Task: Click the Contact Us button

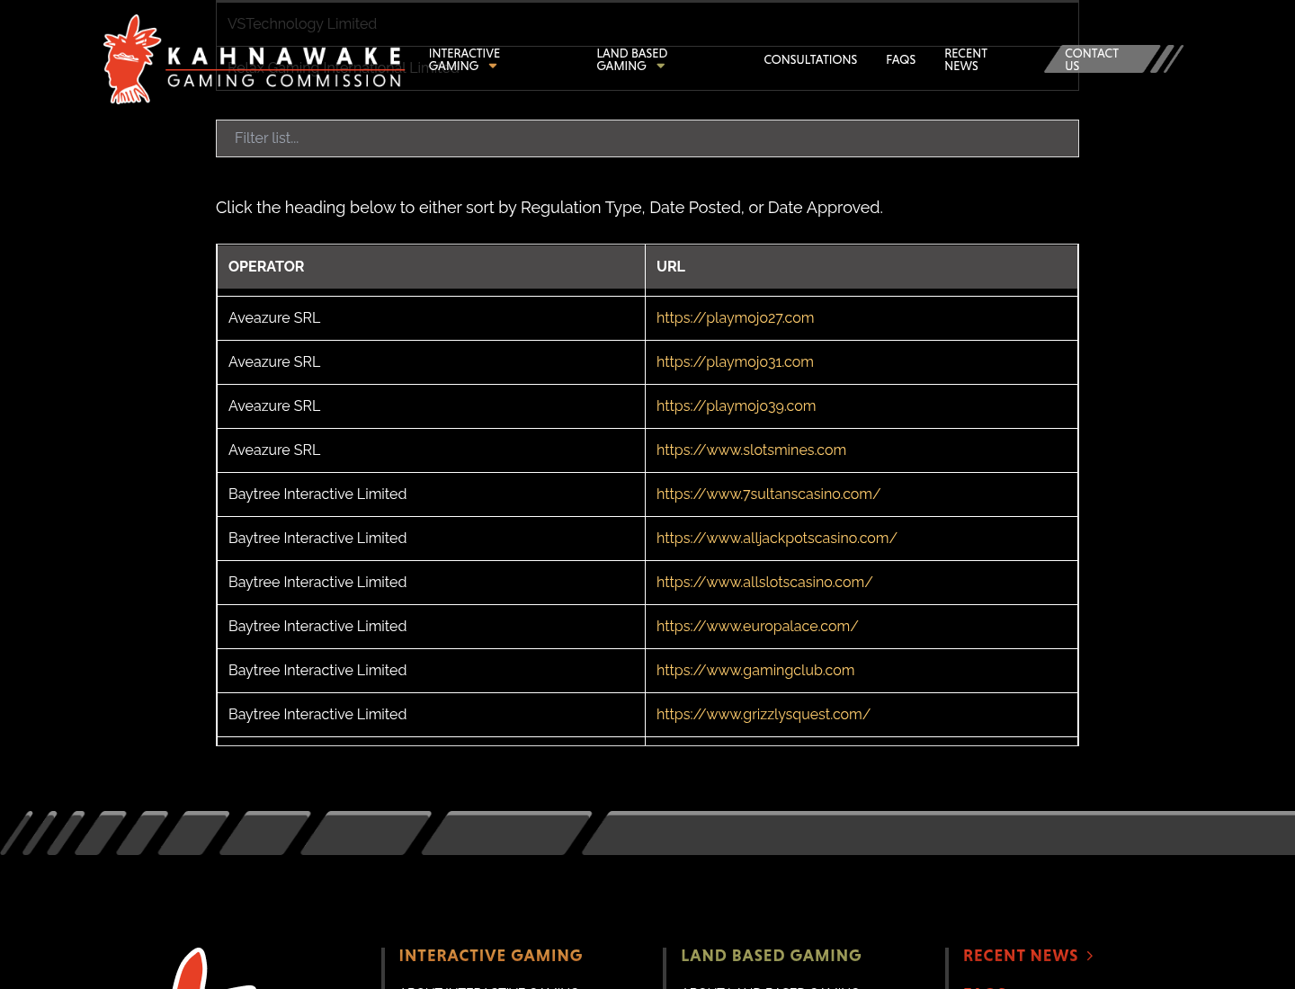Action: coord(1102,59)
